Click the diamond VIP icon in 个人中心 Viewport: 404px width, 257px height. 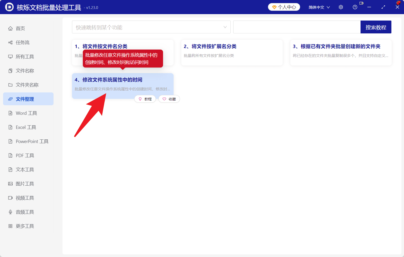(x=274, y=7)
